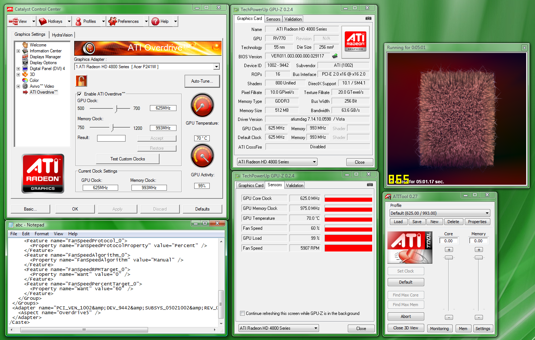535x340 pixels.
Task: Expand the 3D tree node
Action: coord(18,74)
